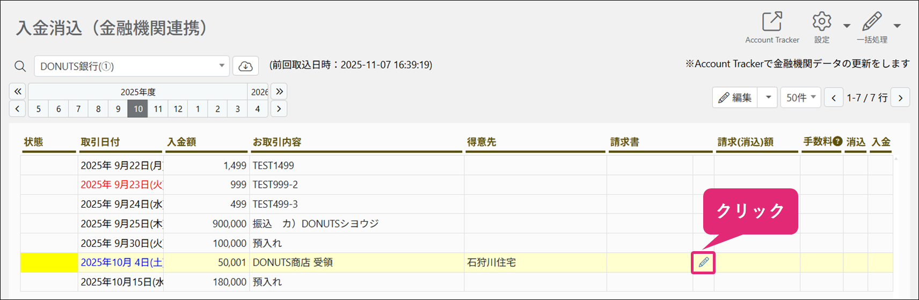919x300 pixels.
Task: Jump to previous year with double-left arrows
Action: 17,91
